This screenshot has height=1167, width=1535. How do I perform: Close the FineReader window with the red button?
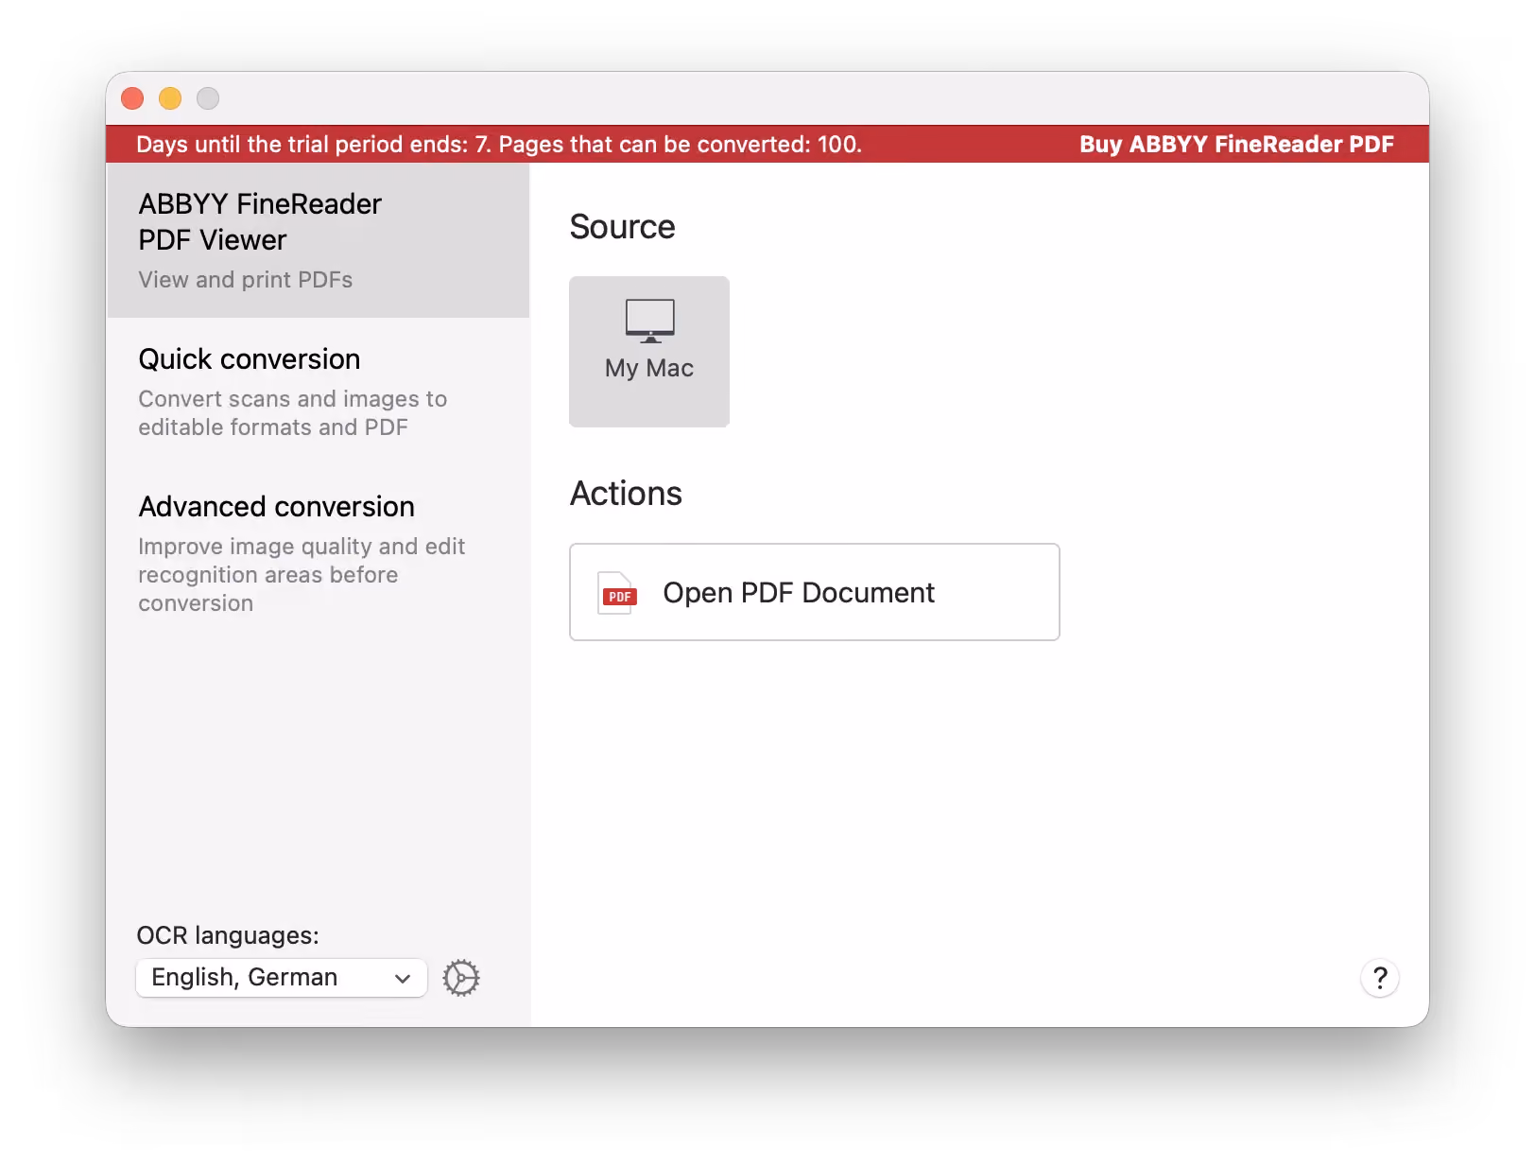132,98
